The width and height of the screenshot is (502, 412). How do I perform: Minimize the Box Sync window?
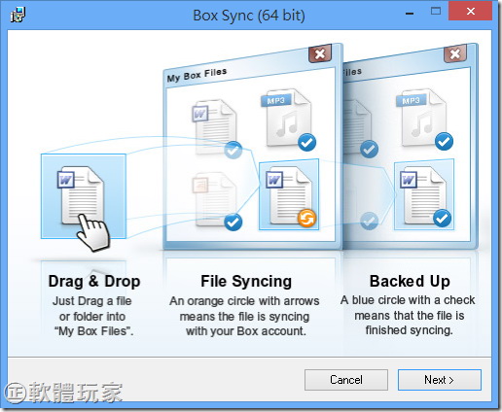click(410, 14)
